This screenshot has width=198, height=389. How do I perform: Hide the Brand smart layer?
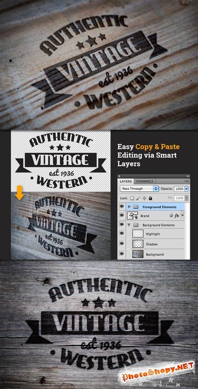(x=122, y=215)
